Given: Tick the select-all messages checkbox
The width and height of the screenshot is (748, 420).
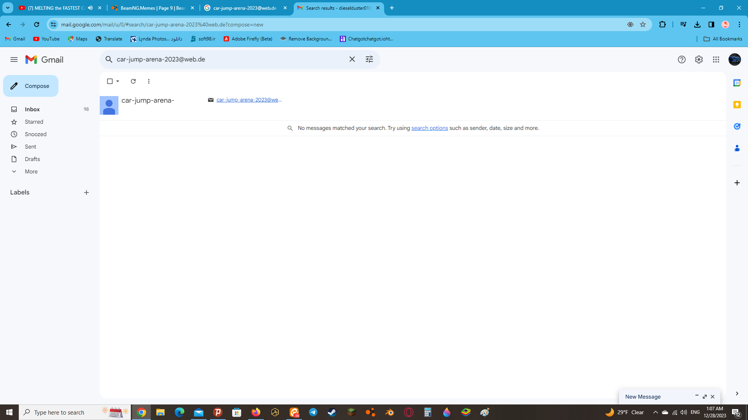Looking at the screenshot, I should (x=110, y=81).
